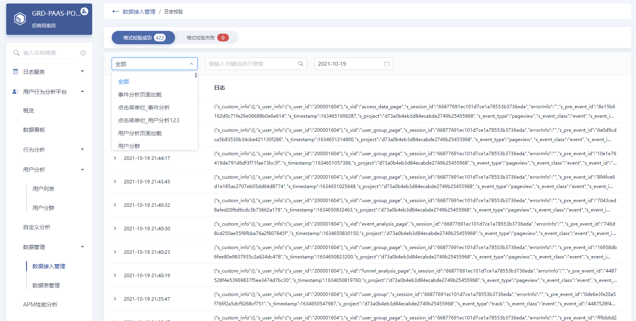Click the 422 success count badge
Viewport: 636px width, 321px height.
[160, 38]
